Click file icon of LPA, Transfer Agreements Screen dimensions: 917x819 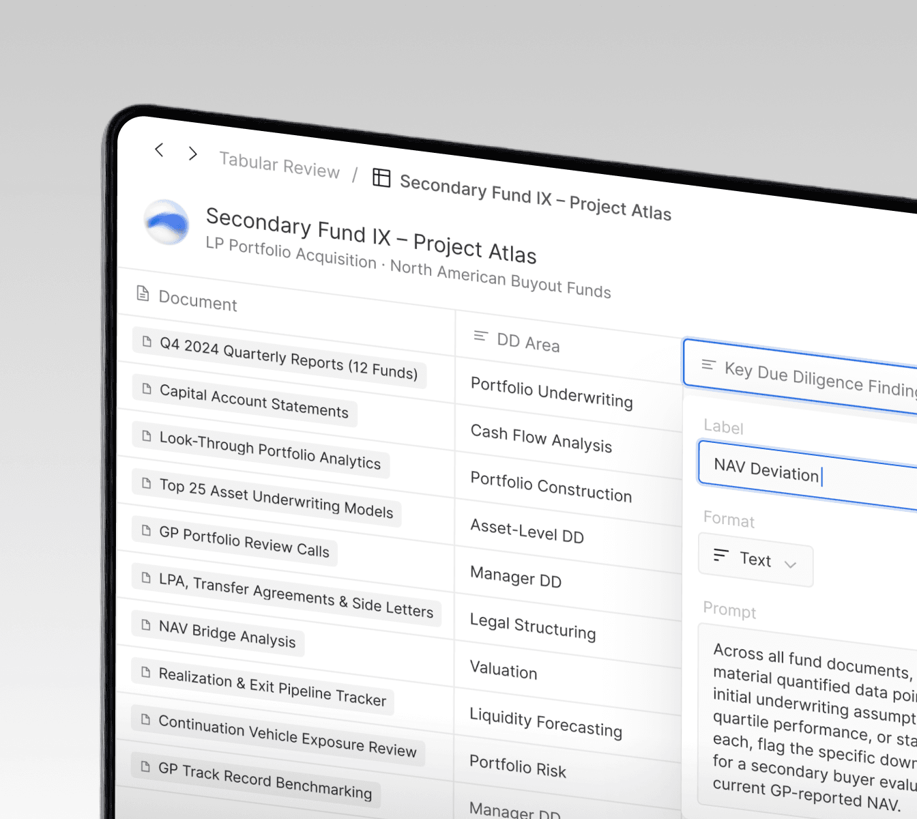coord(146,577)
